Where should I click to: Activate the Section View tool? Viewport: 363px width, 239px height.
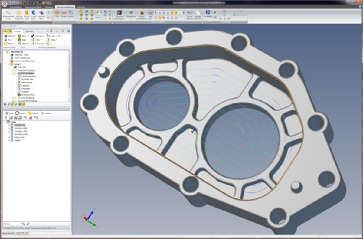[27, 15]
